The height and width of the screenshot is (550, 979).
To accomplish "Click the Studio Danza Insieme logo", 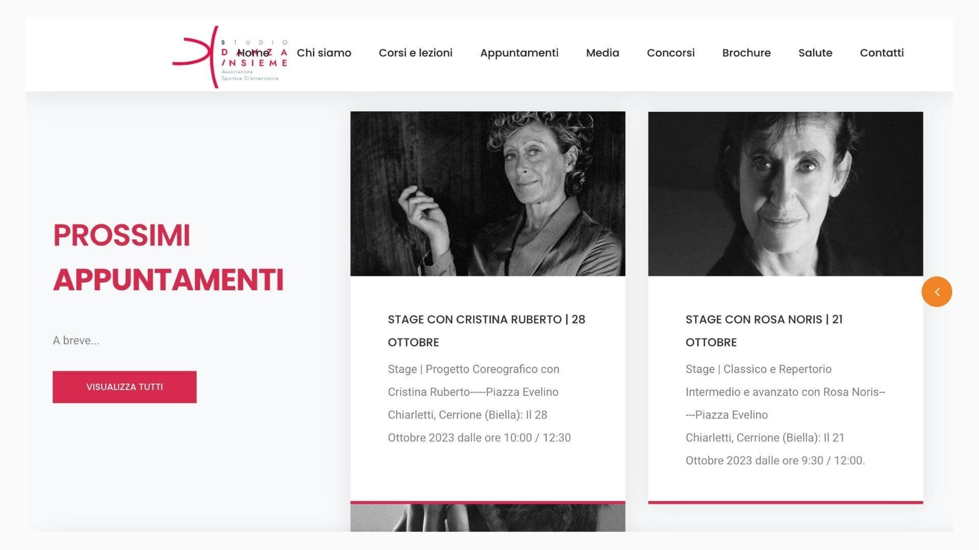I will (230, 57).
